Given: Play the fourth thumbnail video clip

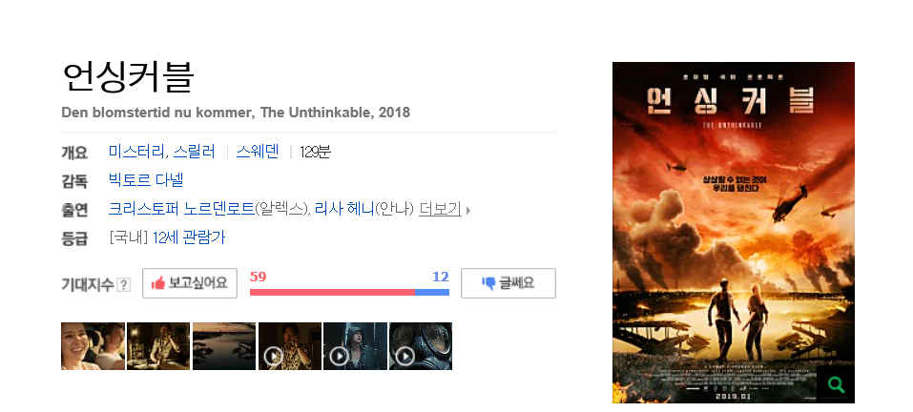Looking at the screenshot, I should 289,346.
